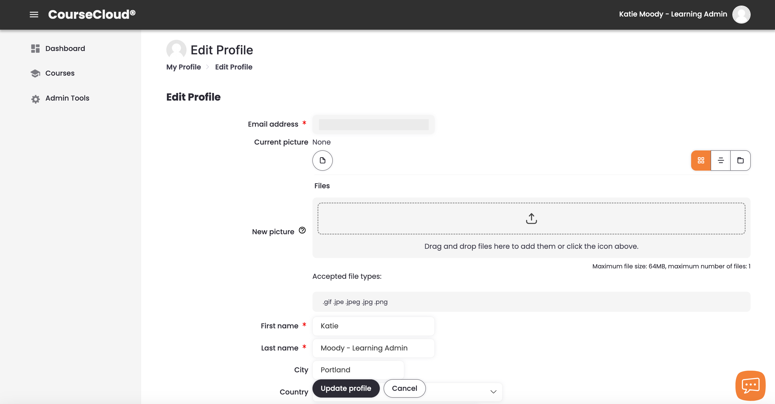
Task: Switch file view to folder tree
Action: click(740, 160)
